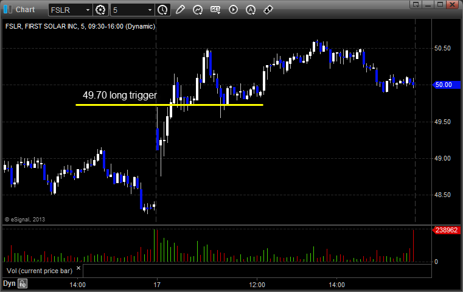Screen dimensions: 463x292
Task: Close the Vol (current price bar) pane
Action: (x=78, y=268)
